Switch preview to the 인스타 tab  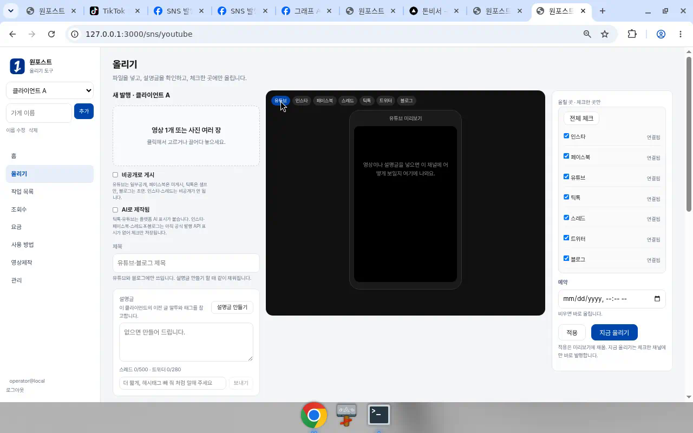coord(302,101)
